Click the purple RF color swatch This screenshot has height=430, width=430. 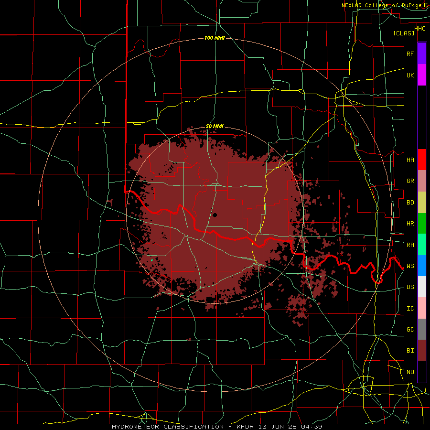(422, 54)
